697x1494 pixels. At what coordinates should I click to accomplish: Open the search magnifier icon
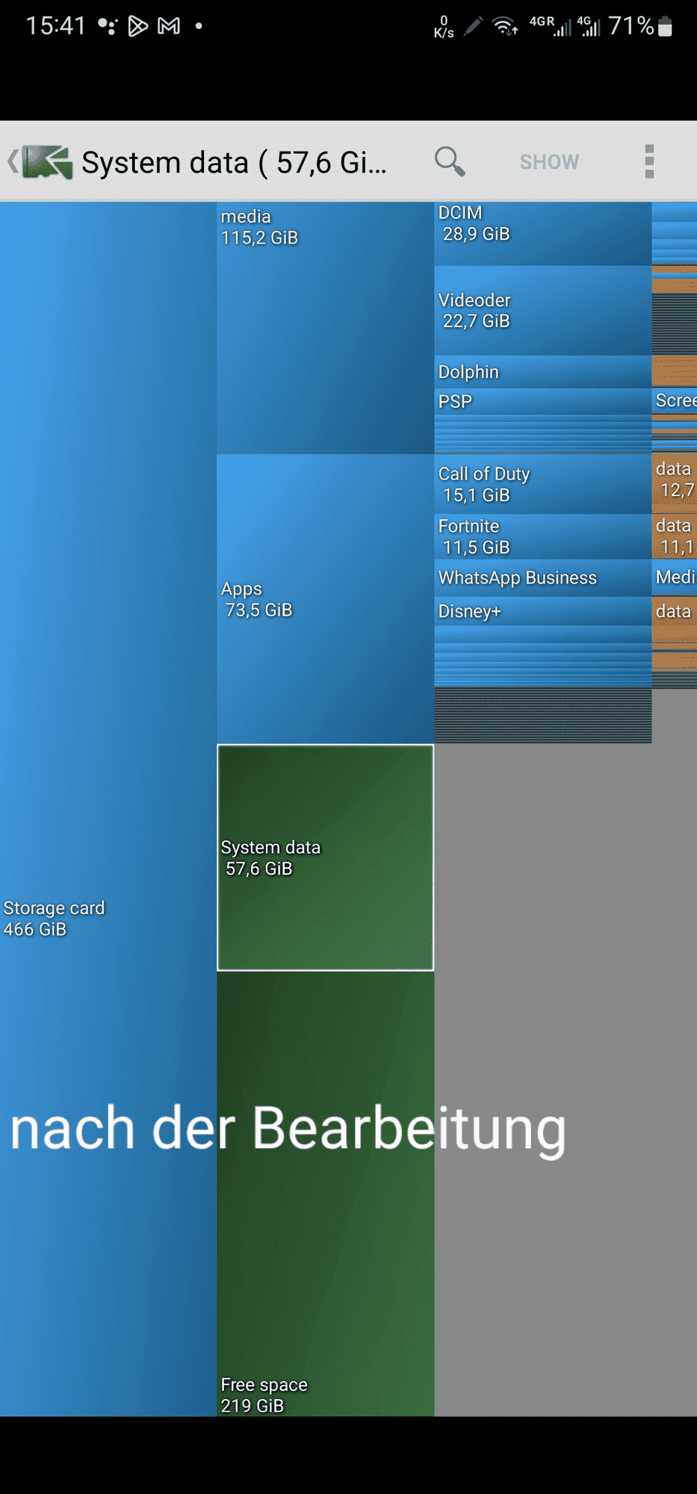(450, 161)
